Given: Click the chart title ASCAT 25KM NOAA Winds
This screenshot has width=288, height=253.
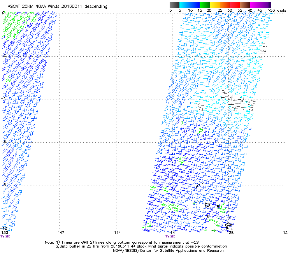Looking at the screenshot, I should point(34,6).
